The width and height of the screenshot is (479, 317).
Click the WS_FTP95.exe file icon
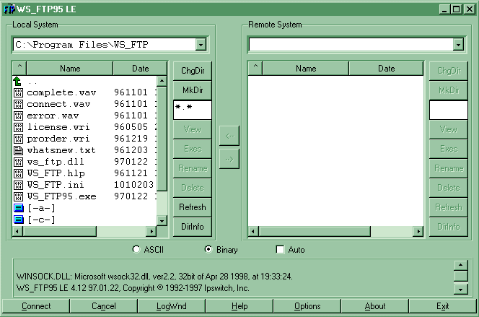tap(18, 196)
